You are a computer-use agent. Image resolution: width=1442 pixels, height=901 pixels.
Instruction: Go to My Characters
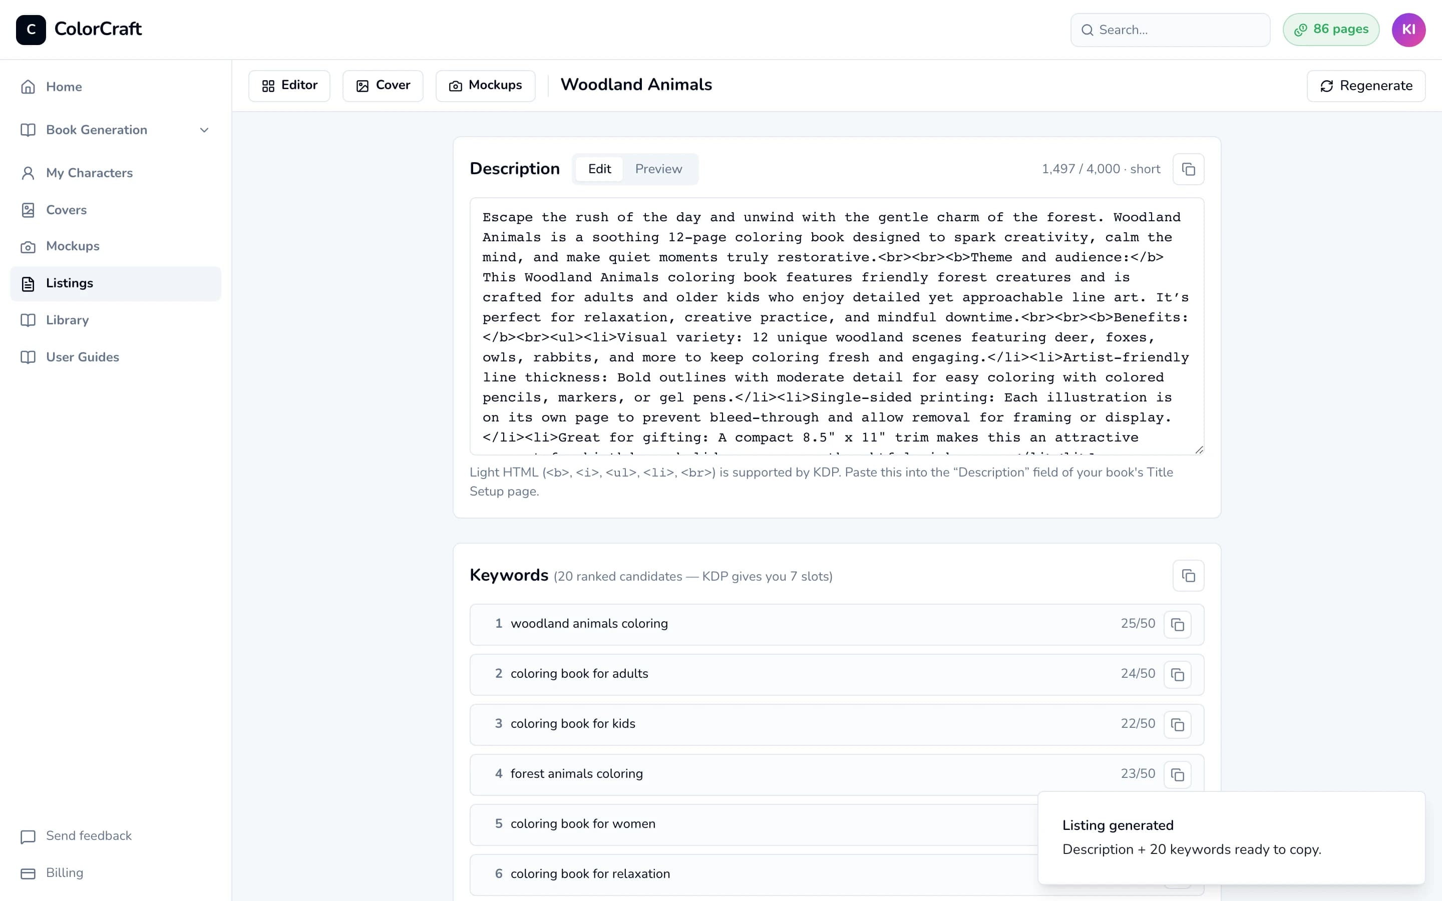click(116, 173)
